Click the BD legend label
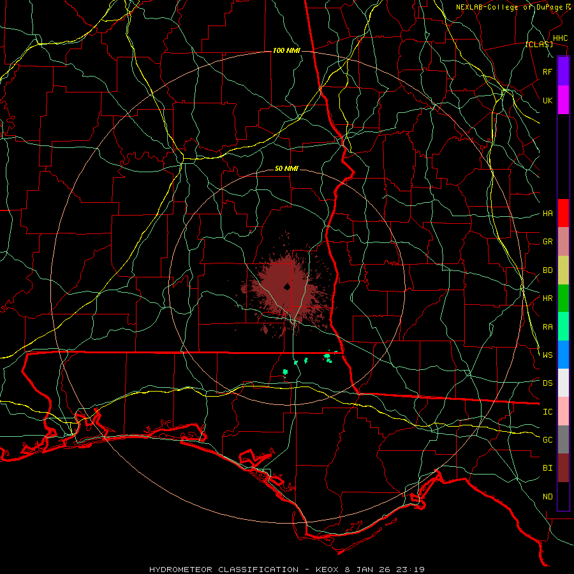 [x=547, y=270]
